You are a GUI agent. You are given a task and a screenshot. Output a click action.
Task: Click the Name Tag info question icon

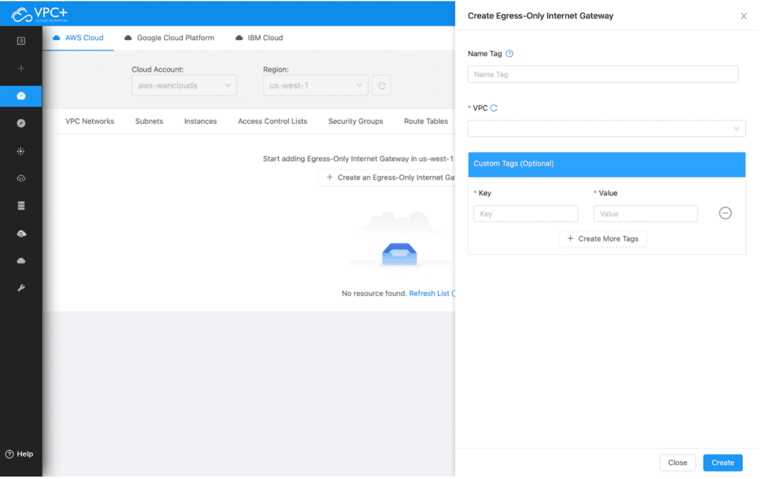509,53
